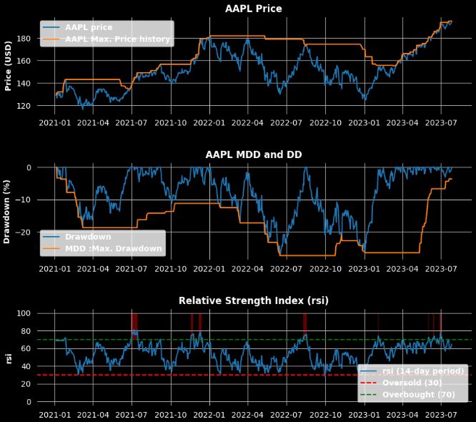Click the 'Drawdown (%)' y-axis label
The width and height of the screenshot is (476, 422).
point(6,212)
